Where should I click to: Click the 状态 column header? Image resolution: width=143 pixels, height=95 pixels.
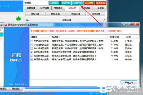click(x=128, y=37)
